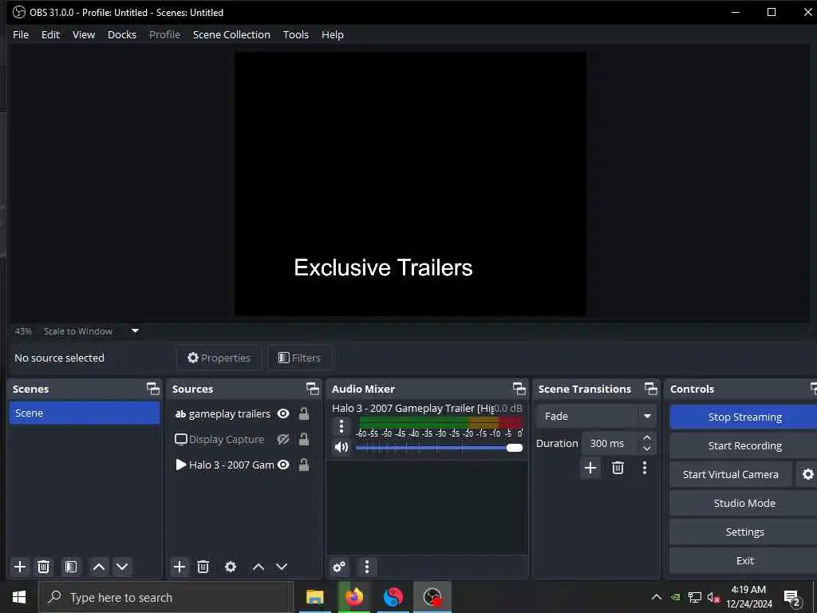Click Stop Streaming button
817x613 pixels.
tap(744, 417)
